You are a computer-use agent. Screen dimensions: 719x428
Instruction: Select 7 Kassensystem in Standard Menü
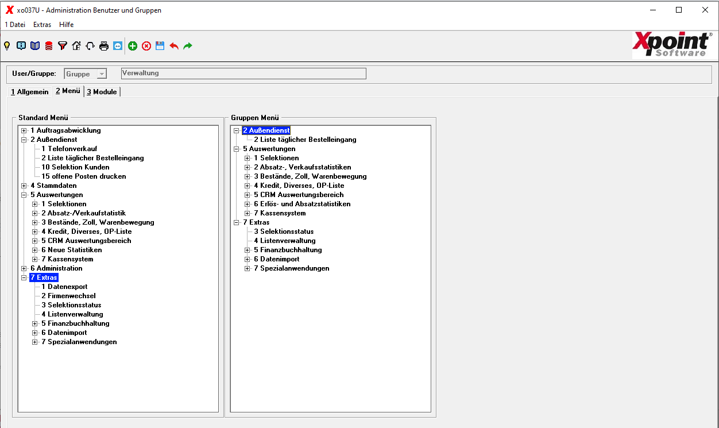pos(67,259)
